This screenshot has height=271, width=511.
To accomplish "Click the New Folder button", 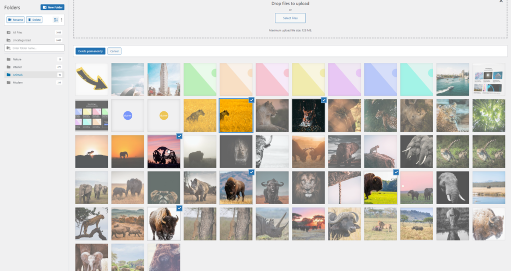I will tap(52, 7).
